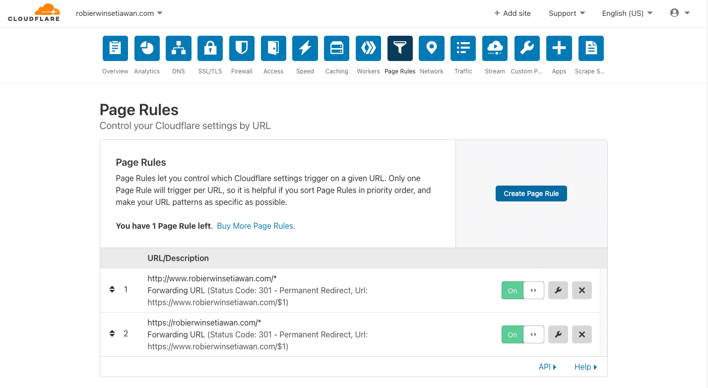
Task: Click the http://www.robierwinsetiawan.com/* rule URL
Action: click(x=212, y=278)
